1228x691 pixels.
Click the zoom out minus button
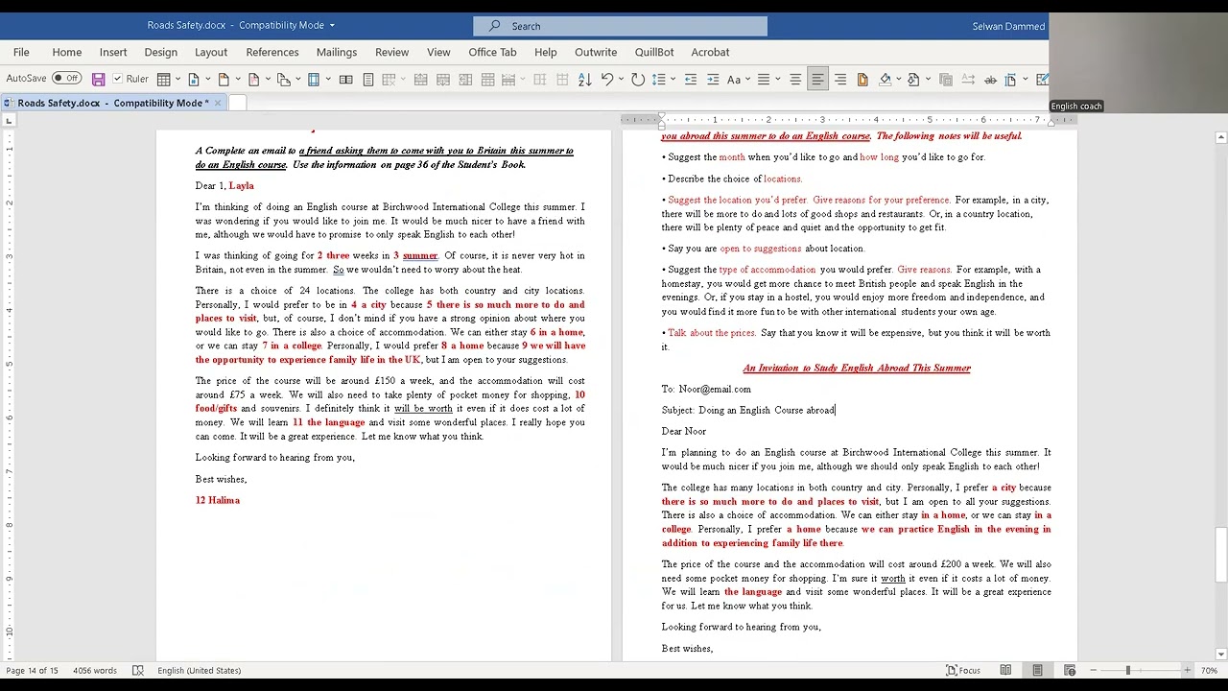point(1093,670)
